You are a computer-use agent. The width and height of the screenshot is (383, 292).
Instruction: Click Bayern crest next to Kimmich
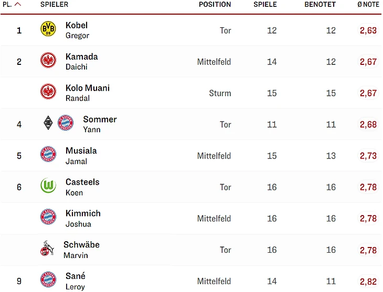48,218
